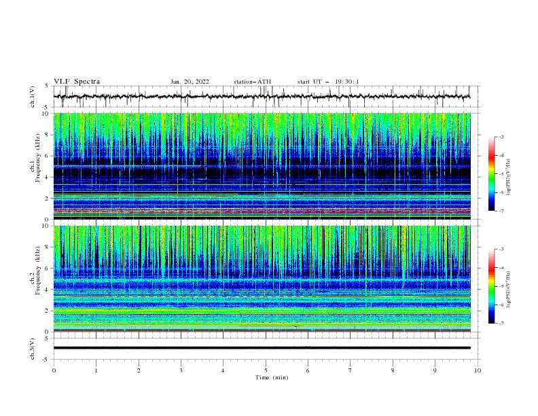Select the "start UT = 19:30:1" text
Image resolution: width=538 pixels, height=416 pixels.
[328, 82]
